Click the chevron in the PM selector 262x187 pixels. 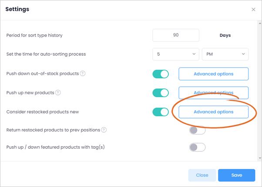(x=243, y=54)
